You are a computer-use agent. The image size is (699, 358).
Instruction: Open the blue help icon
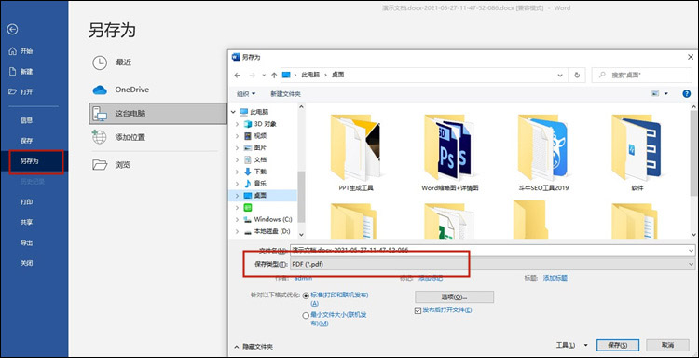(687, 93)
